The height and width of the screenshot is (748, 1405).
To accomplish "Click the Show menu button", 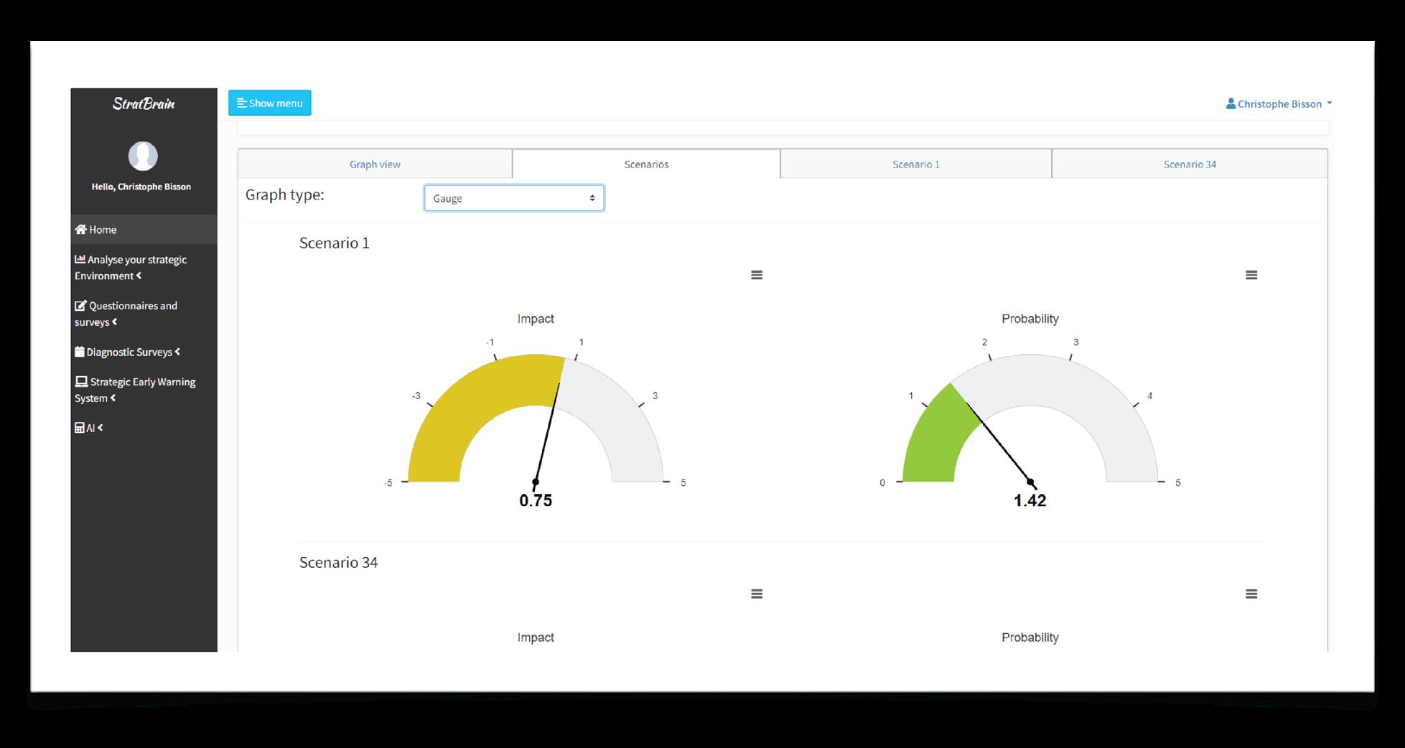I will coord(270,103).
